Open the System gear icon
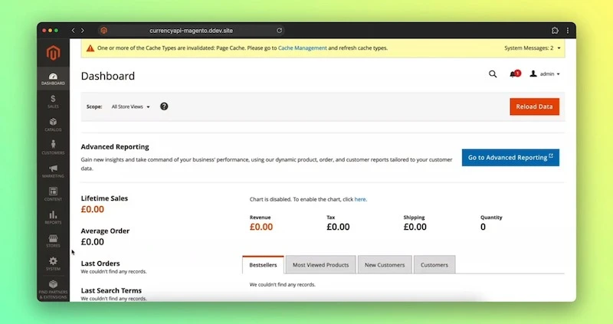613x324 pixels. (53, 264)
